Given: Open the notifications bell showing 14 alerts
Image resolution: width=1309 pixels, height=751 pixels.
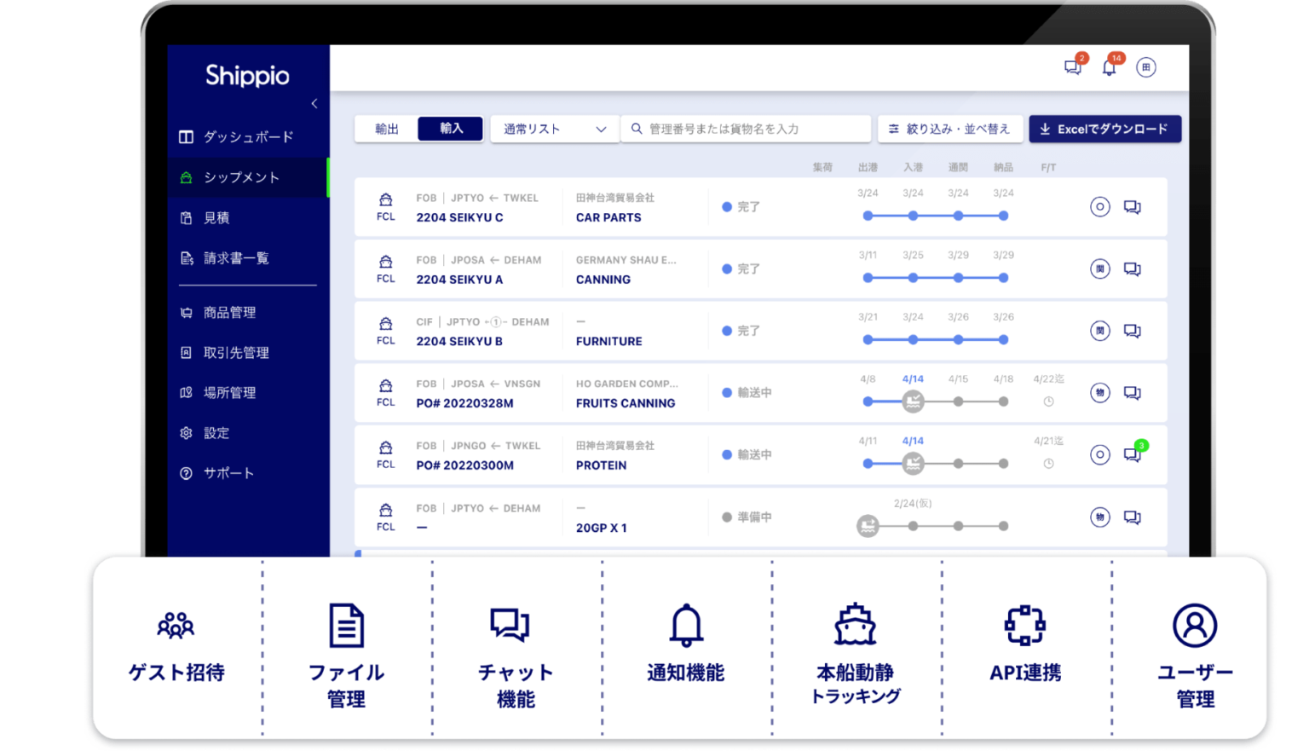Looking at the screenshot, I should (1110, 67).
